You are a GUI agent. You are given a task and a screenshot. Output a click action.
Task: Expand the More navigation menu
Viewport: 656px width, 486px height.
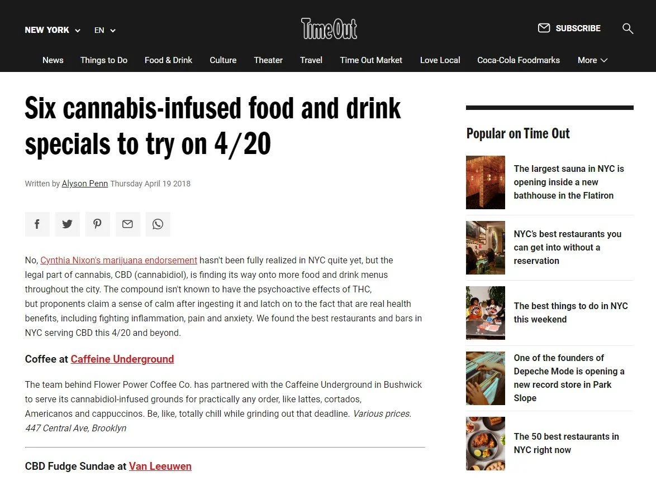pyautogui.click(x=592, y=60)
